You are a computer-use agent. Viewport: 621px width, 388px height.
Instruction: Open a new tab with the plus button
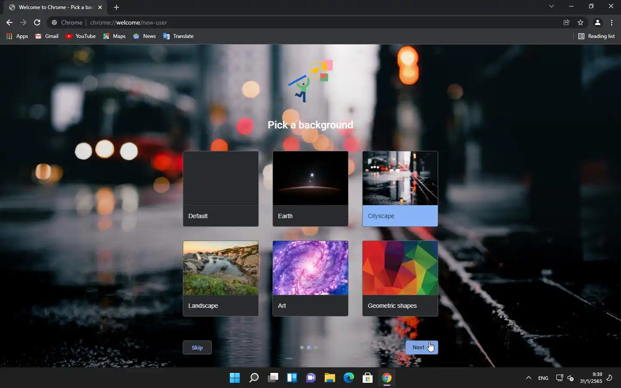coord(116,7)
